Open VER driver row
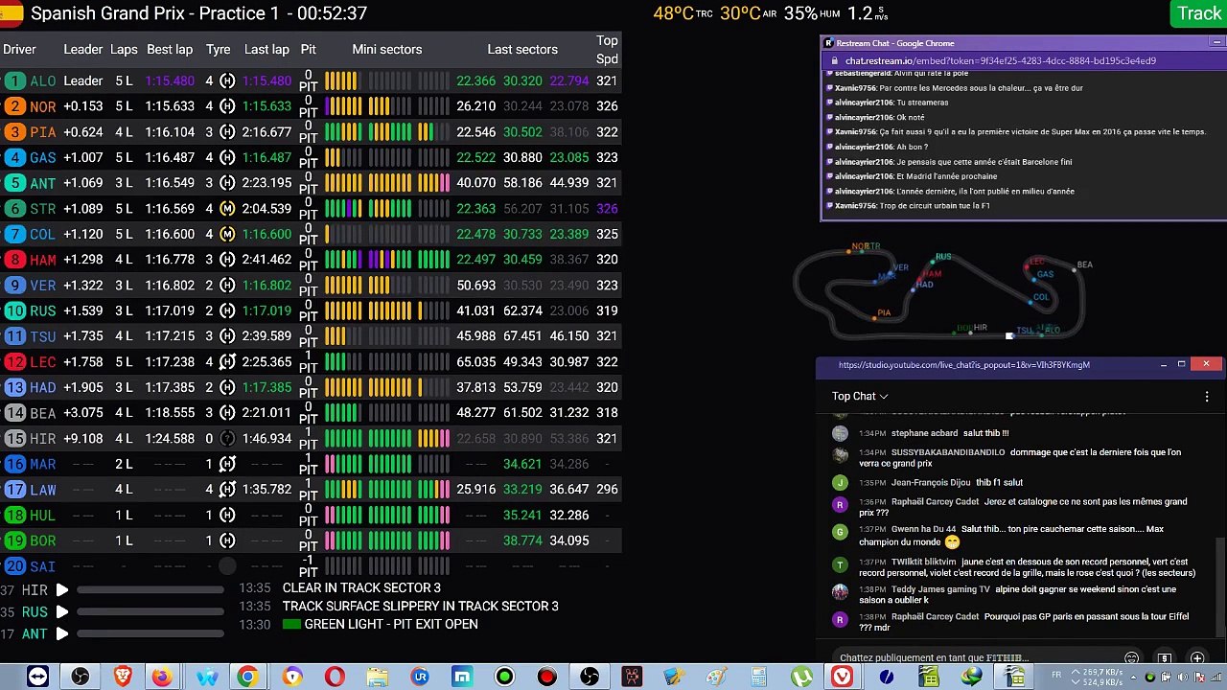Screen dimensions: 1227x690 311,285
